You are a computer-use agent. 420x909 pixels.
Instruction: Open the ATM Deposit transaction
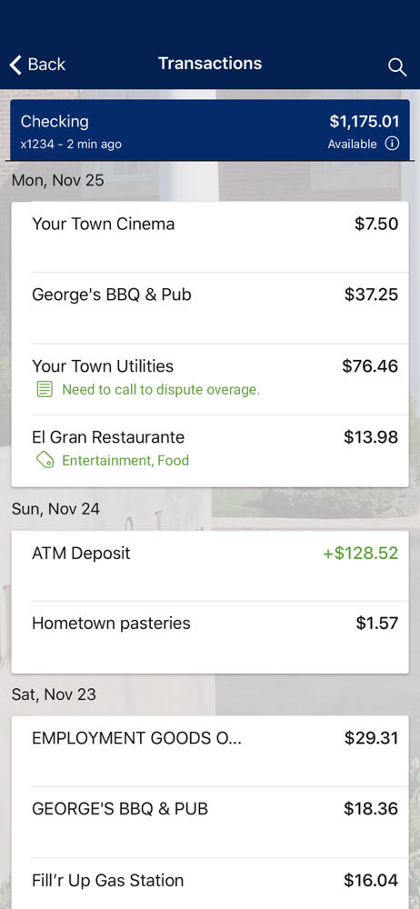210,565
